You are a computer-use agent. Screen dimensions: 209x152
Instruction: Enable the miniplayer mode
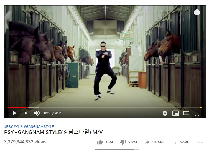(176, 113)
